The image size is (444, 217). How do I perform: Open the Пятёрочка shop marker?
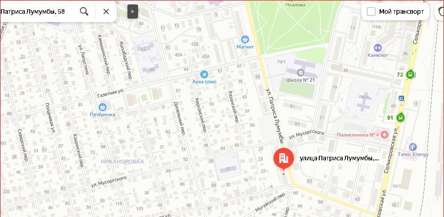[x=102, y=107]
